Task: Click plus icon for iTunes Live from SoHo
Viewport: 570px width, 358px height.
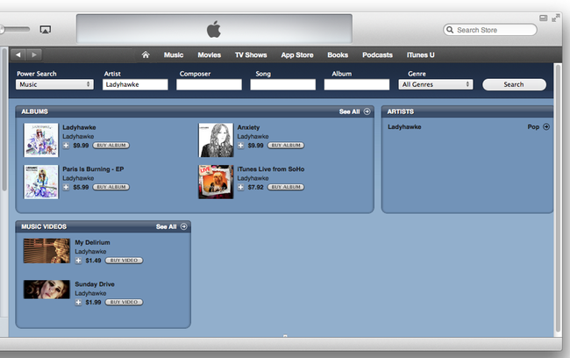Action: (x=240, y=188)
